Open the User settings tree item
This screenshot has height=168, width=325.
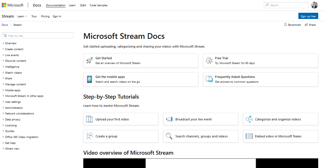coord(13,102)
